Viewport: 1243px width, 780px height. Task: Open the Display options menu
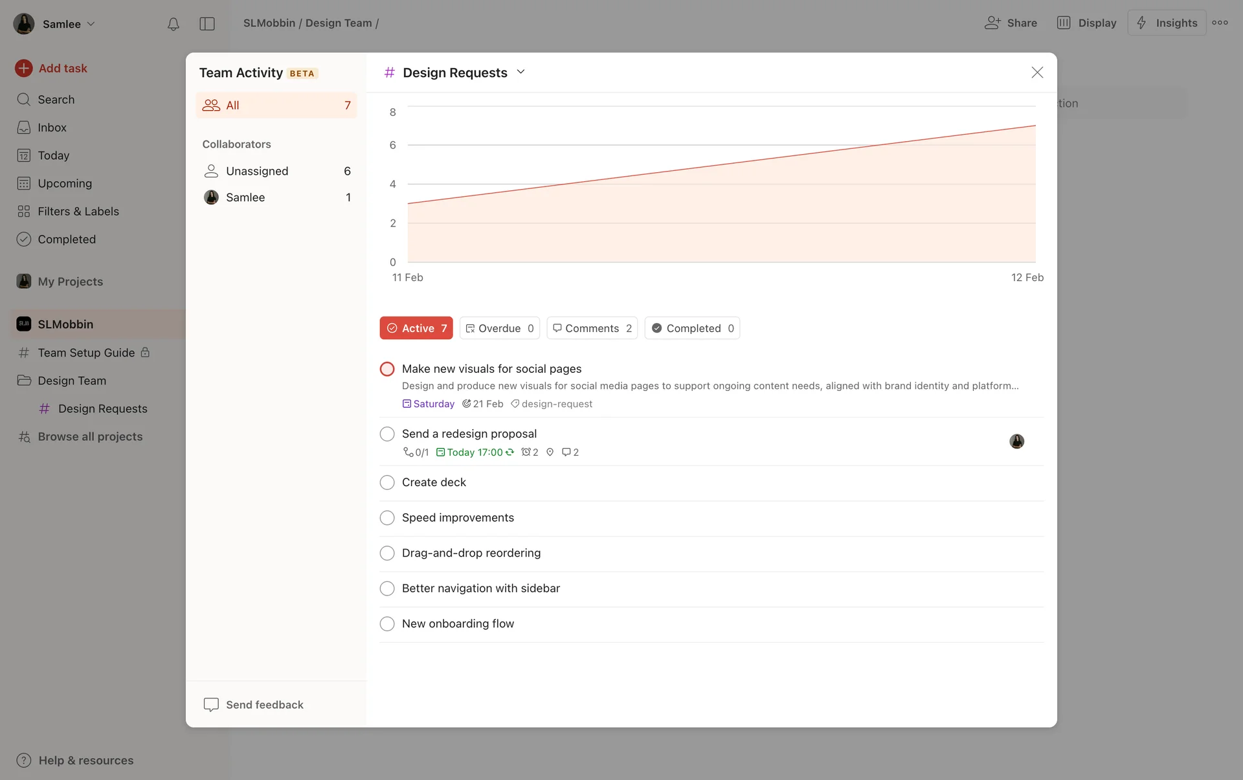pos(1087,23)
